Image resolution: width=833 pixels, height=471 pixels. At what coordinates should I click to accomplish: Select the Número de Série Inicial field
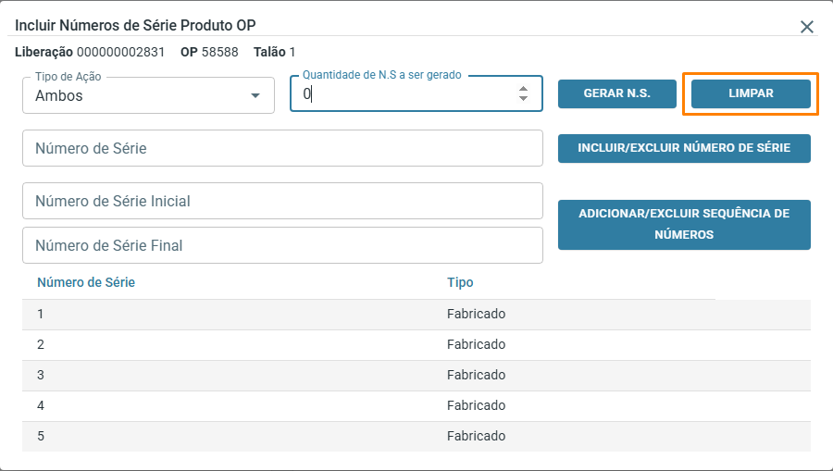[x=281, y=201]
